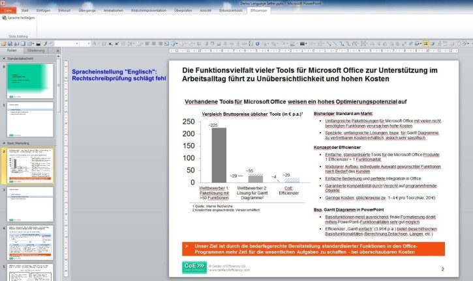Select the Efficienizer ribbon tab
The width and height of the screenshot is (473, 281).
[x=259, y=10]
